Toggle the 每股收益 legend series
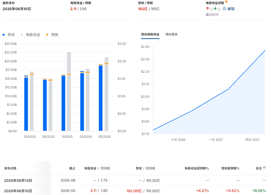The image size is (271, 195). pos(30,35)
